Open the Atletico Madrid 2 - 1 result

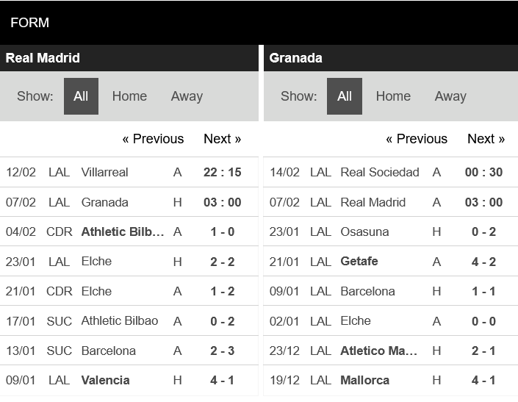[391, 351]
